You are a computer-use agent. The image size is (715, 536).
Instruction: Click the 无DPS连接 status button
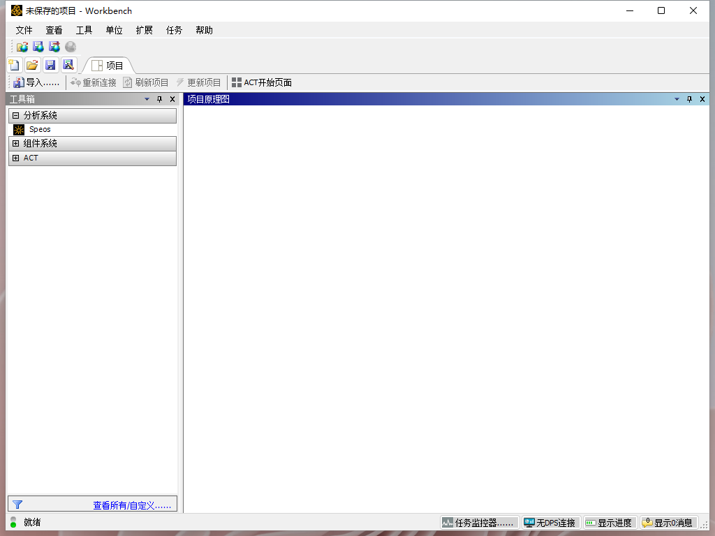[x=551, y=523]
